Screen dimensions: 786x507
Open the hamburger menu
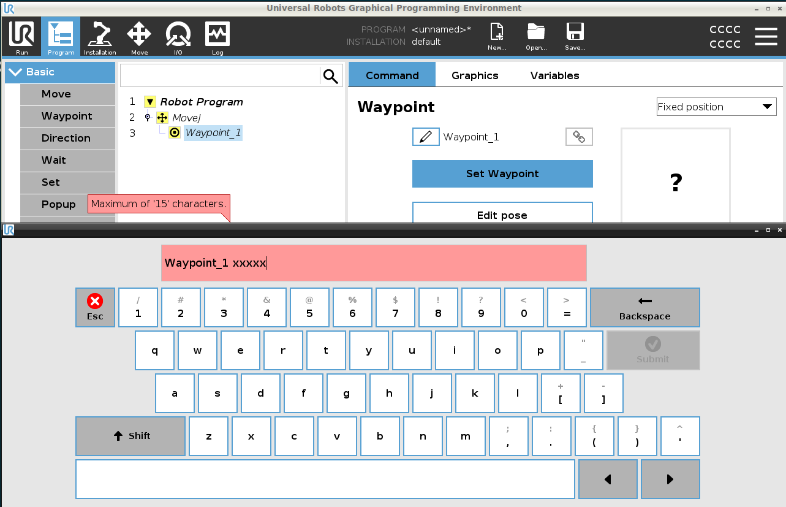[766, 36]
